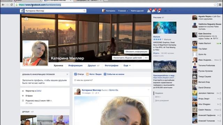Image resolution: width=223 pixels, height=125 pixels.
Task: Select the Информация tab
Action: (75, 66)
